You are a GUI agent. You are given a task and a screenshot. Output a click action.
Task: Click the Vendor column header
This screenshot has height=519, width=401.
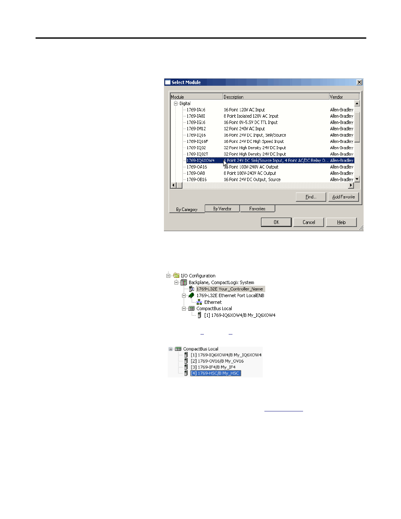(344, 97)
